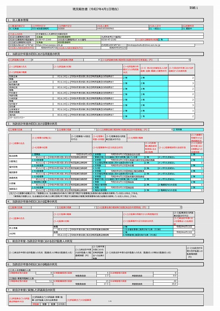The width and height of the screenshot is (220, 311).
Task: Click header (3-1)理事の氏名
Action: [20, 143]
